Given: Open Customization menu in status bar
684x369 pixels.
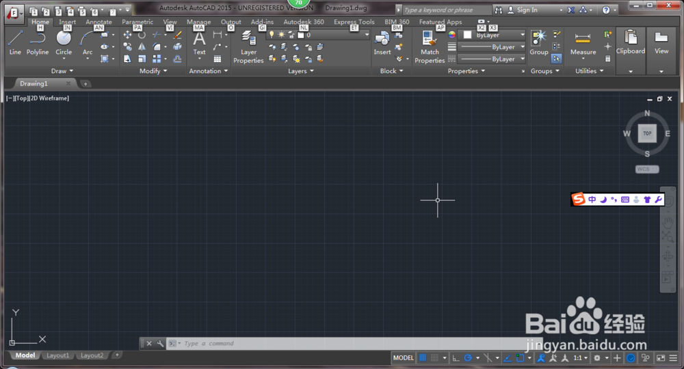Looking at the screenshot, I should click(x=673, y=357).
